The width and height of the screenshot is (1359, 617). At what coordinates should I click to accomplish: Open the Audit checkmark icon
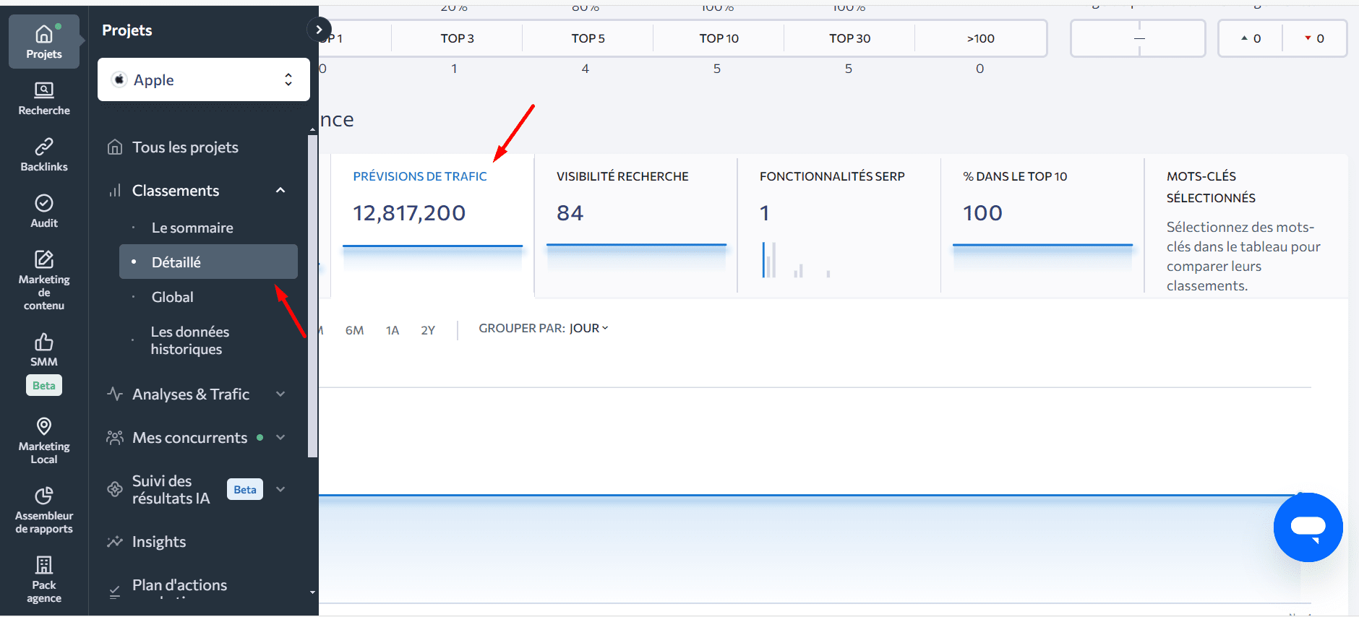coord(44,203)
